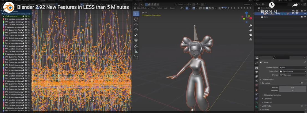Click the 공유 share button

click(295, 12)
